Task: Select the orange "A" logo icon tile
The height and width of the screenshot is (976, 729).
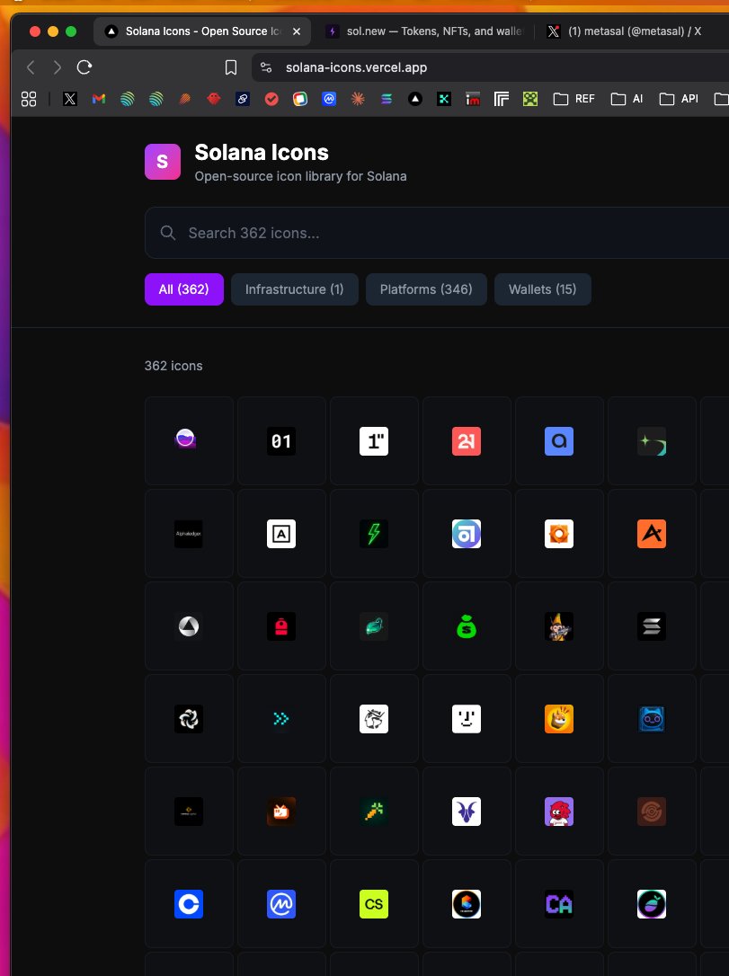Action: [652, 534]
